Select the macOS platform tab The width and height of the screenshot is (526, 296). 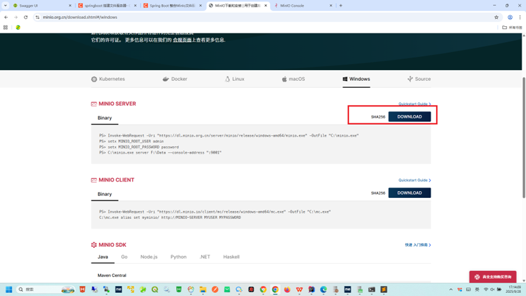(x=293, y=79)
